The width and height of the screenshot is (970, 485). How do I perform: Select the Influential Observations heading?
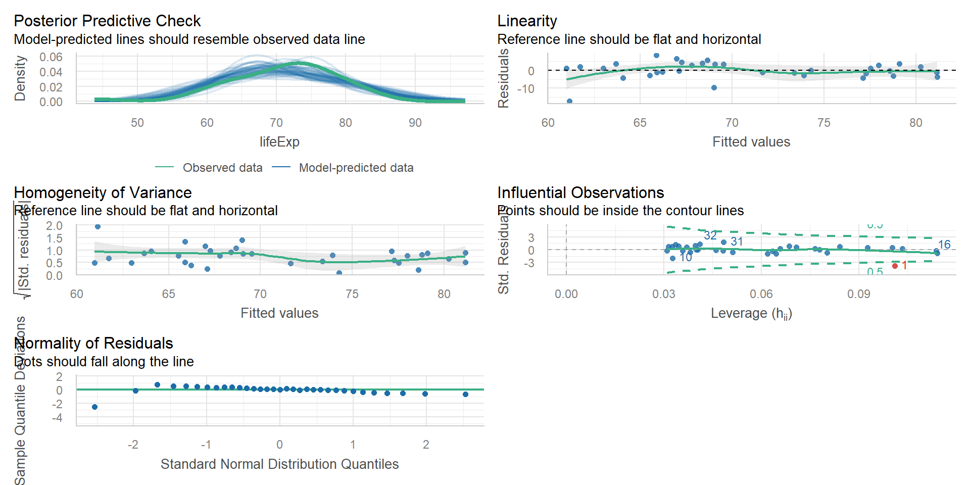click(580, 192)
